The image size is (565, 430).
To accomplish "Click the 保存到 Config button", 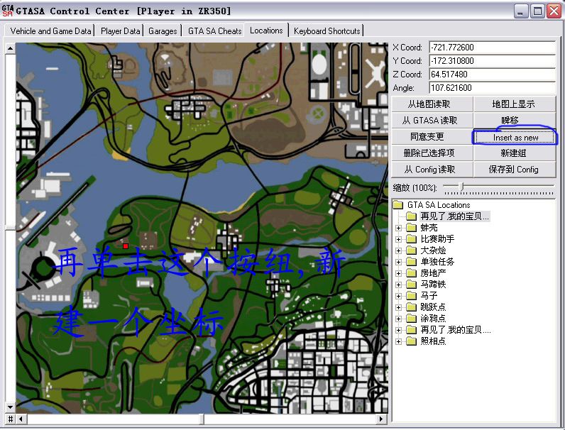I will [515, 170].
